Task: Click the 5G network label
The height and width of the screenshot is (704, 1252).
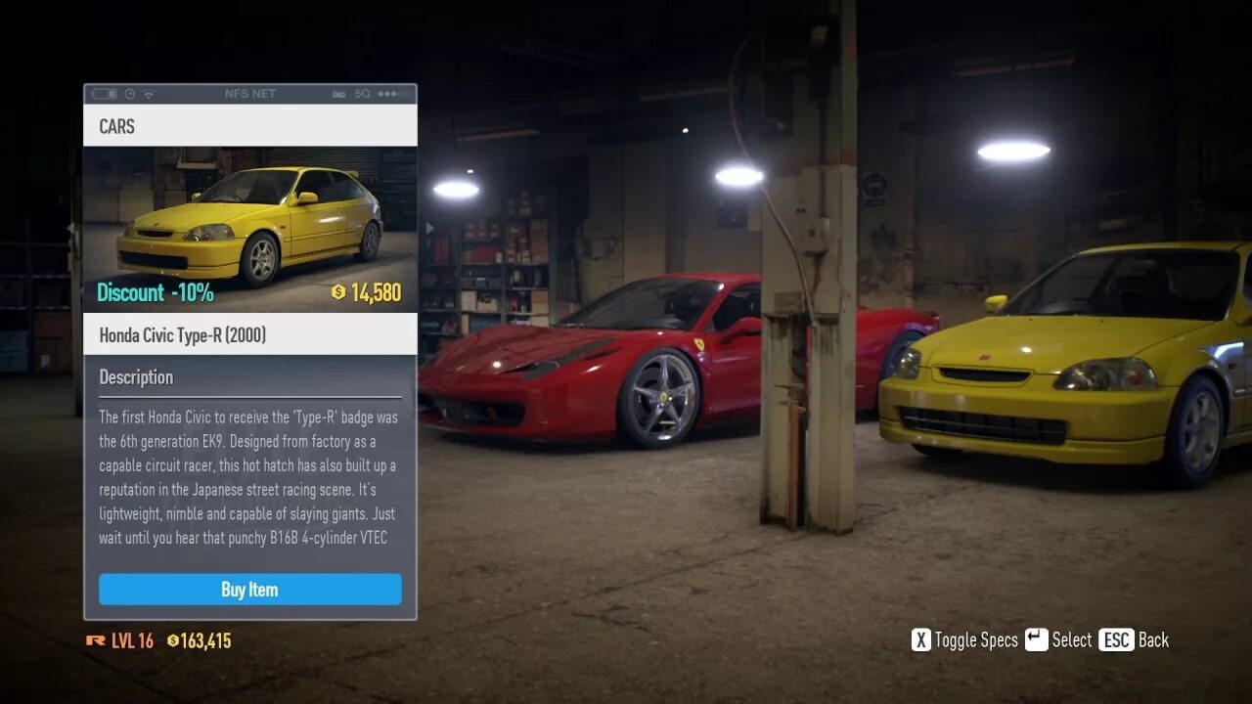Action: click(363, 94)
